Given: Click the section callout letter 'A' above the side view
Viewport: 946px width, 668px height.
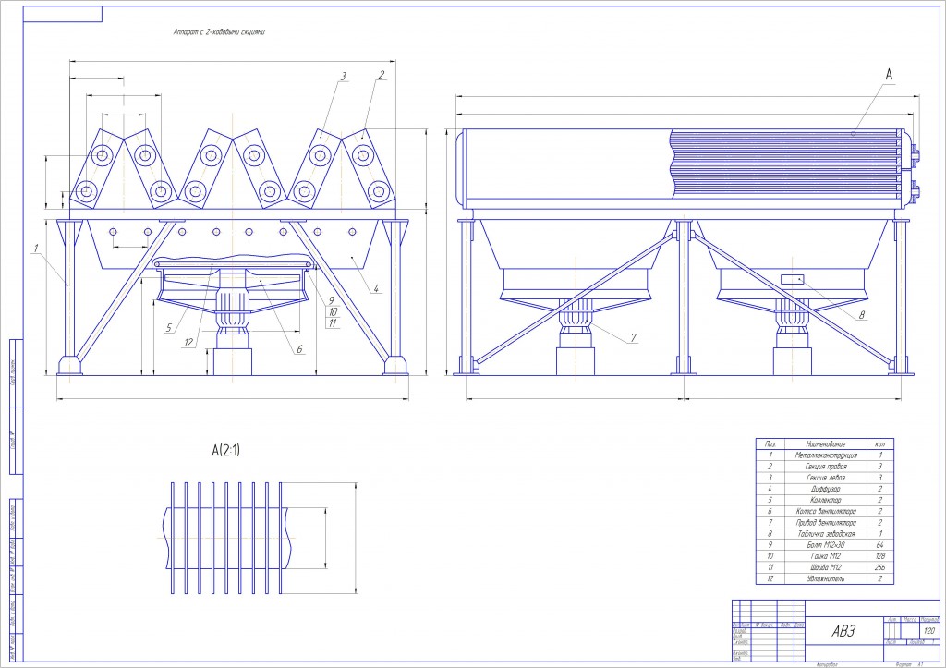Looking at the screenshot, I should [x=889, y=75].
